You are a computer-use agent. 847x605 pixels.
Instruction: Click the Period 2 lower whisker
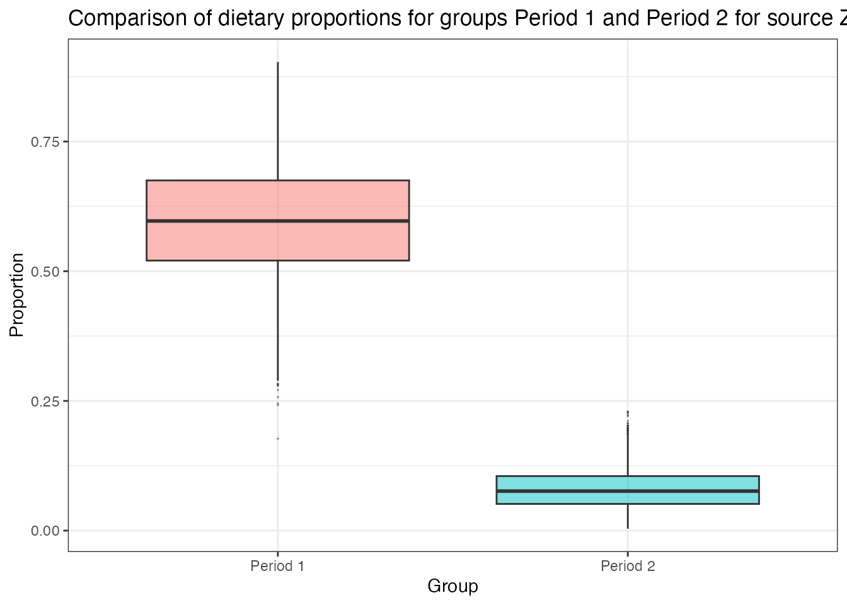coord(628,516)
